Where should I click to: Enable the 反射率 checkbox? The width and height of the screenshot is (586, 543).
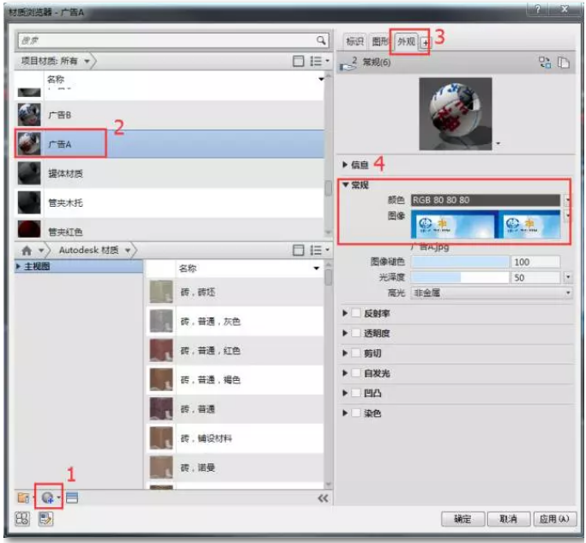tap(356, 313)
